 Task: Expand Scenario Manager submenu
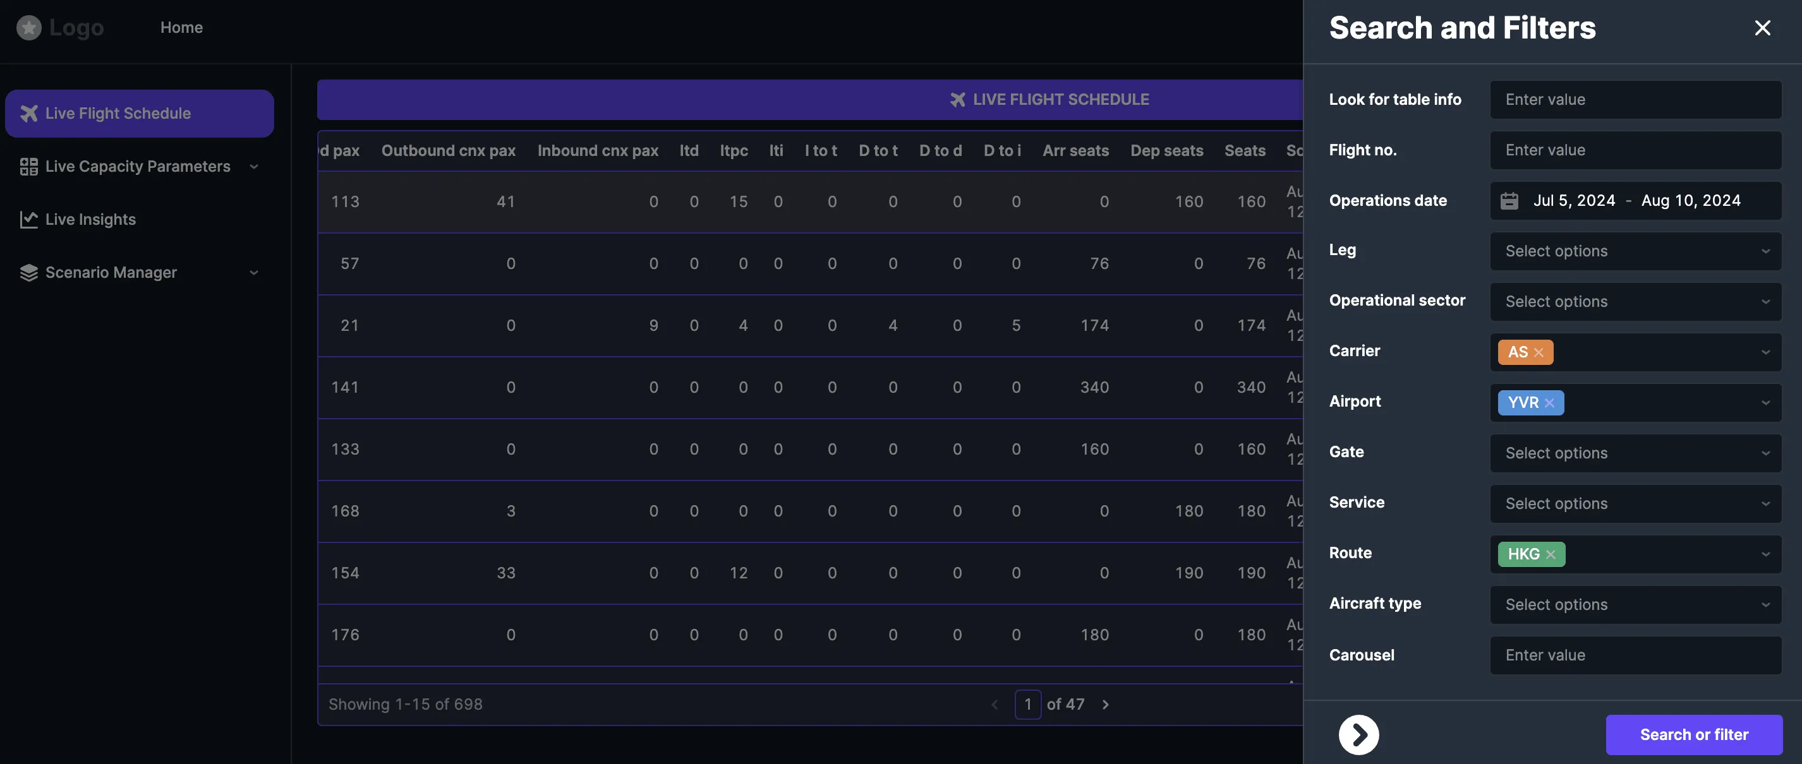(254, 273)
